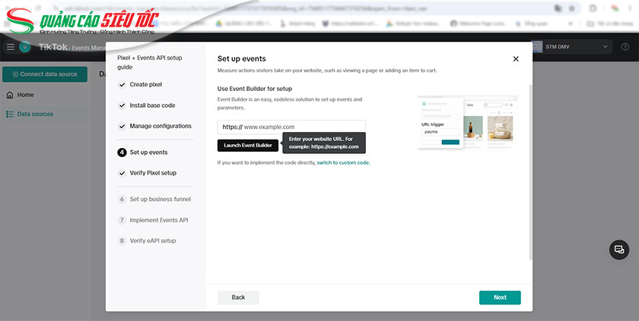Click step 7 number badge
639x321 pixels.
[122, 220]
